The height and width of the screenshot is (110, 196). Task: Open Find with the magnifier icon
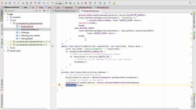tap(36, 3)
